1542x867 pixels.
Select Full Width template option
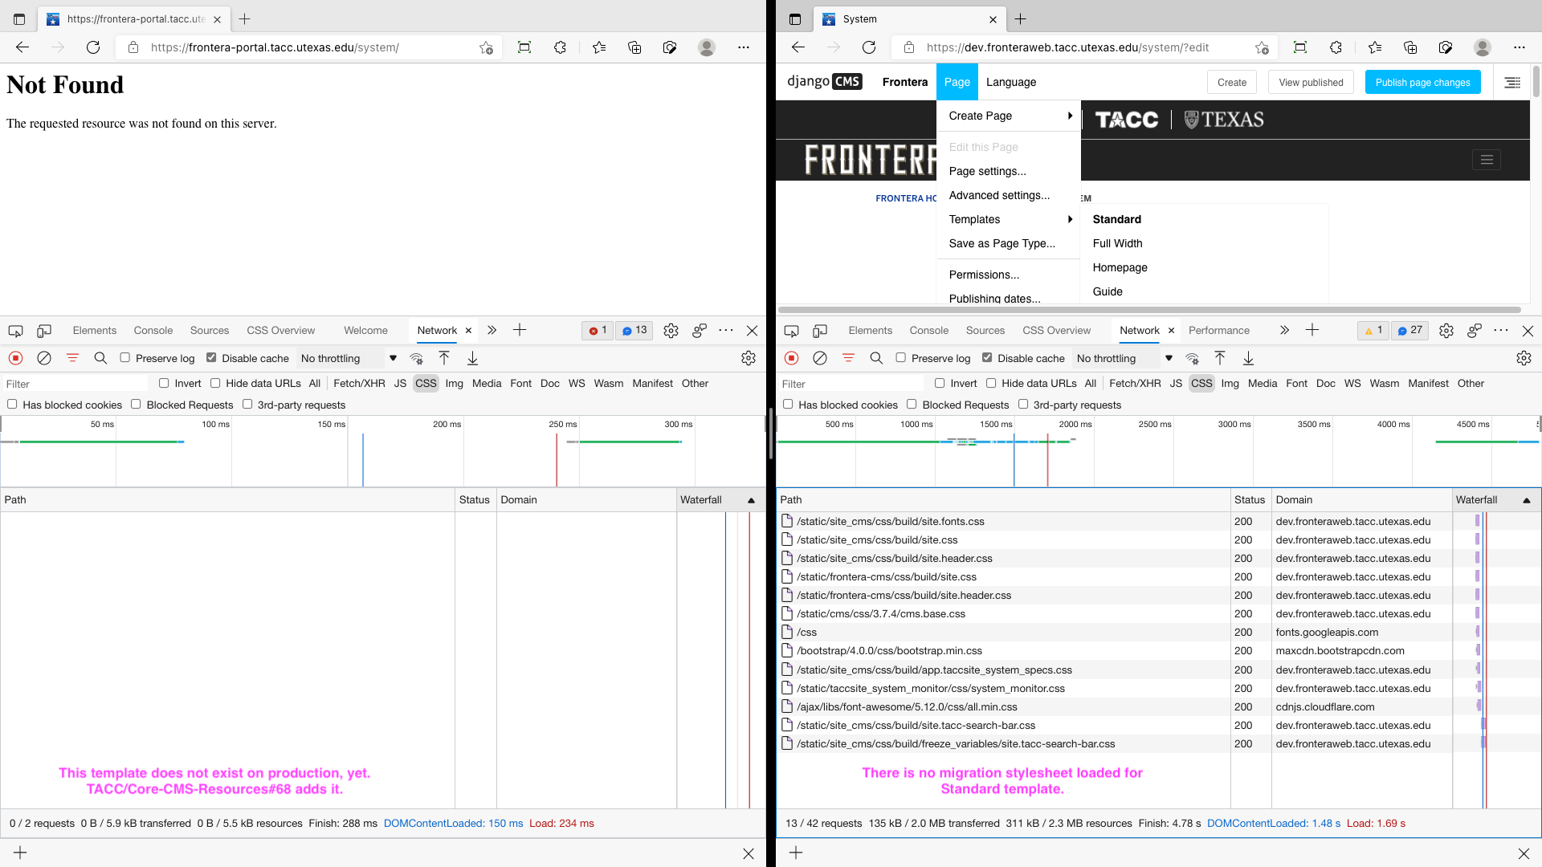click(x=1117, y=243)
